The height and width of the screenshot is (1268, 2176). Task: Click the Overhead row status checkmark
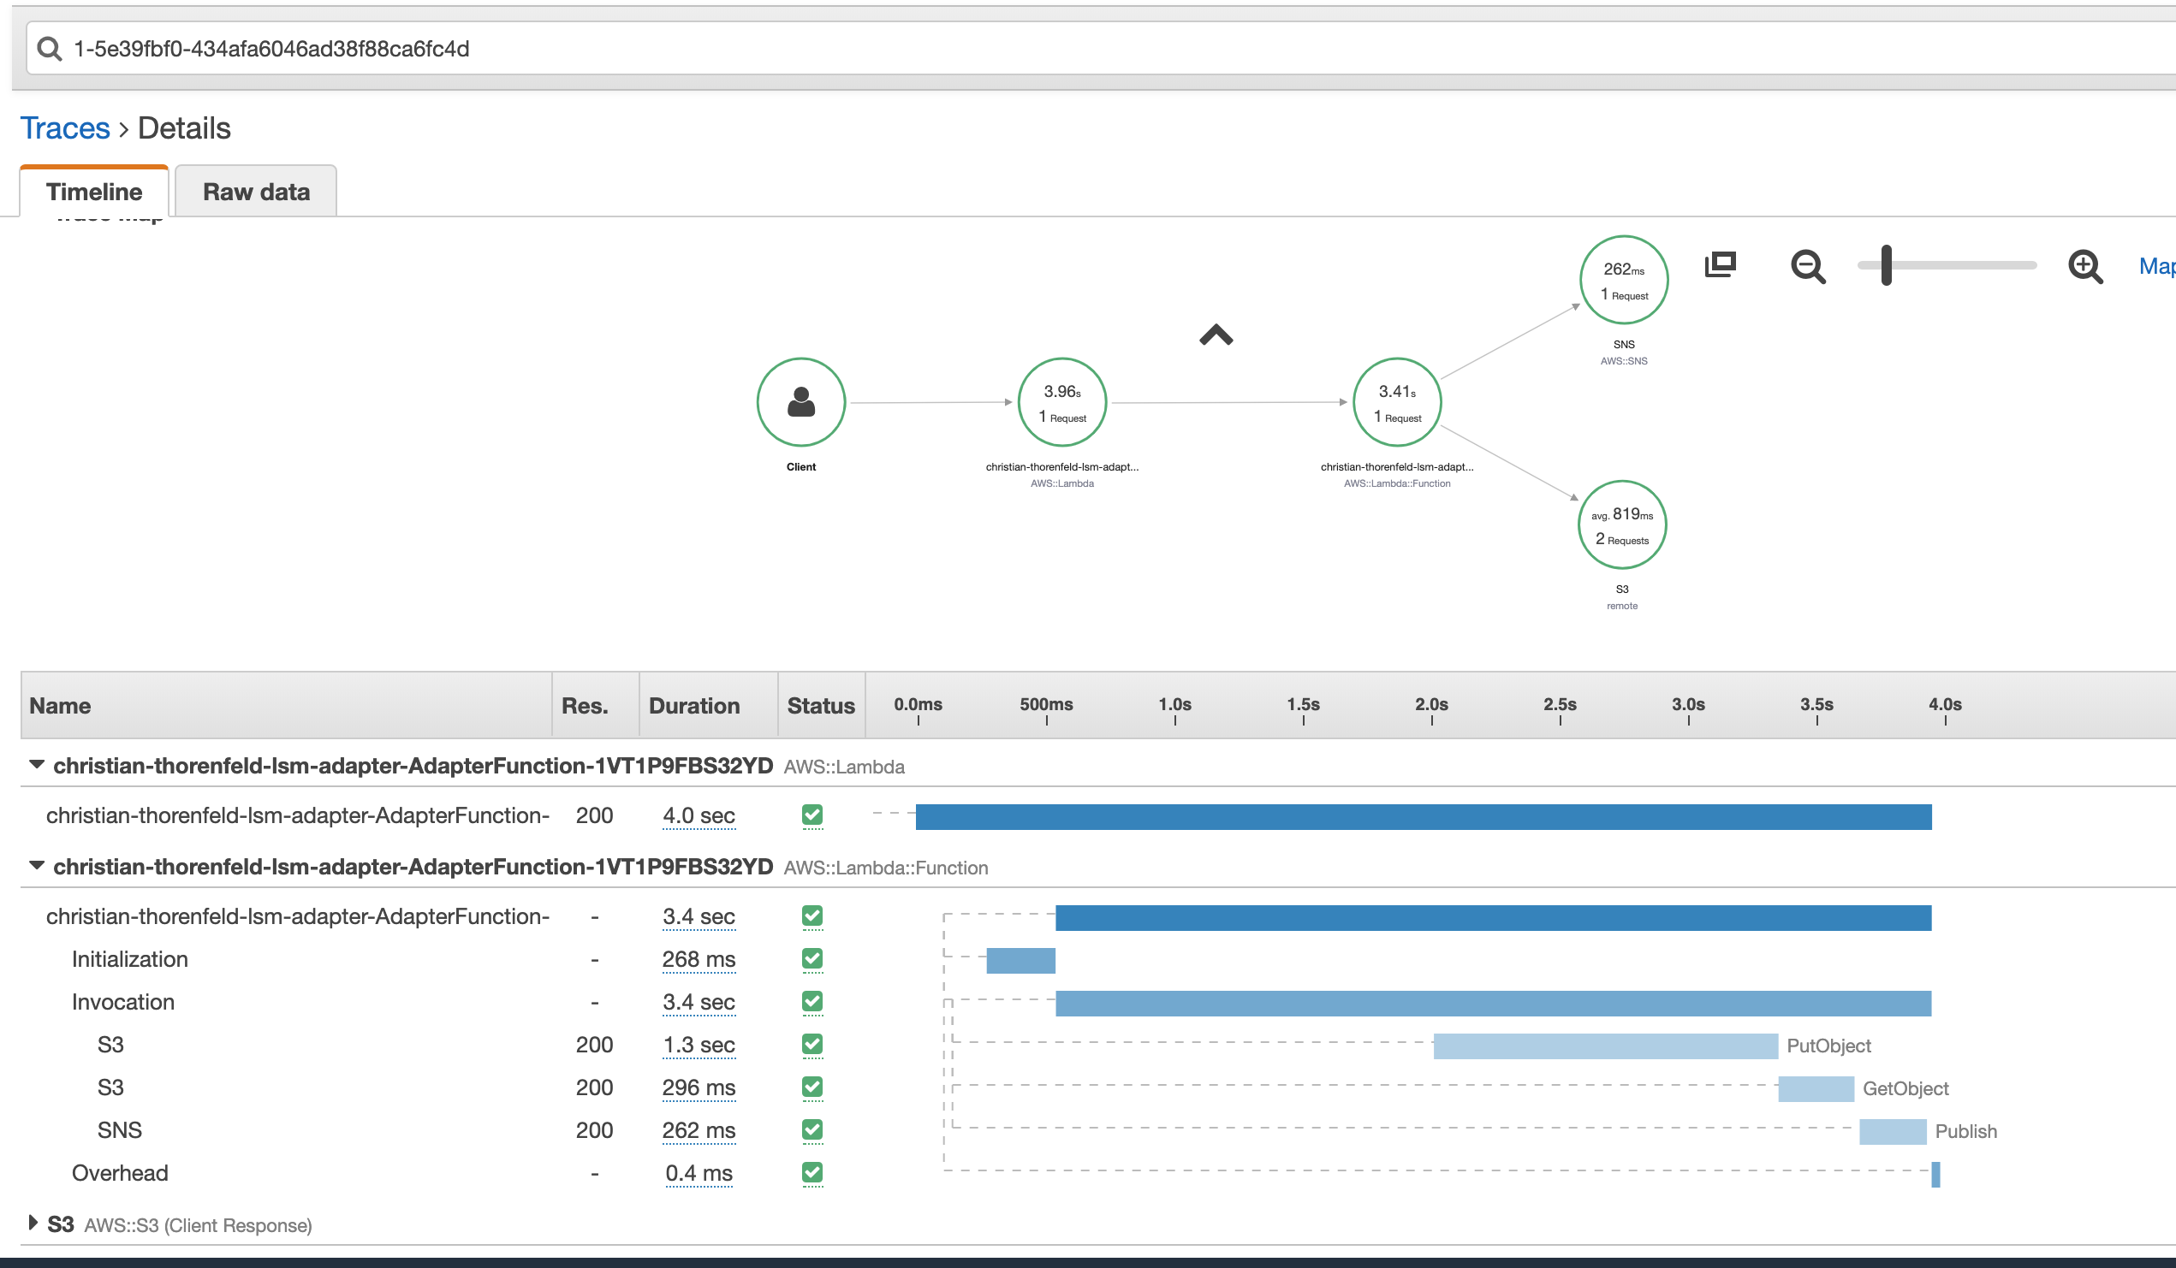(812, 1172)
